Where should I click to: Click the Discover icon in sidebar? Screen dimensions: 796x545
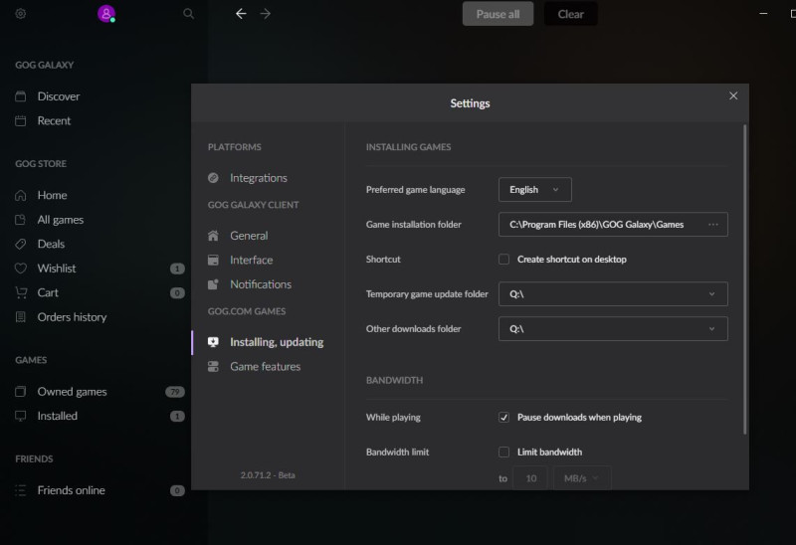click(x=20, y=96)
